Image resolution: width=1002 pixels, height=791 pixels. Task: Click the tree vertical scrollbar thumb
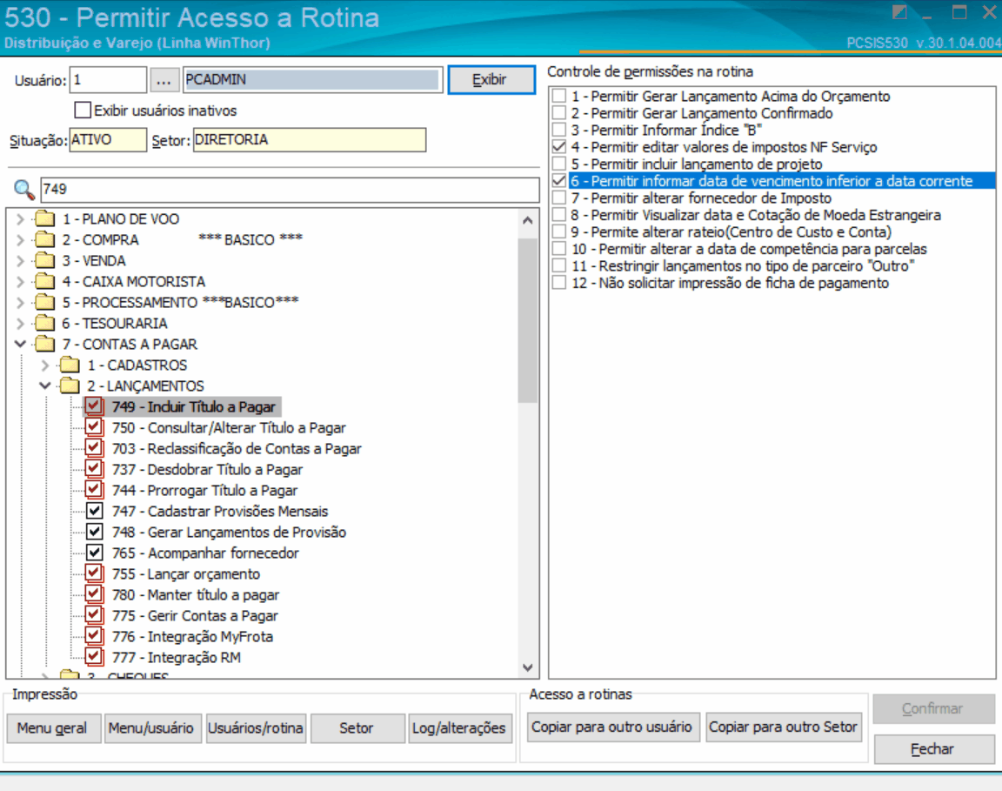click(528, 319)
